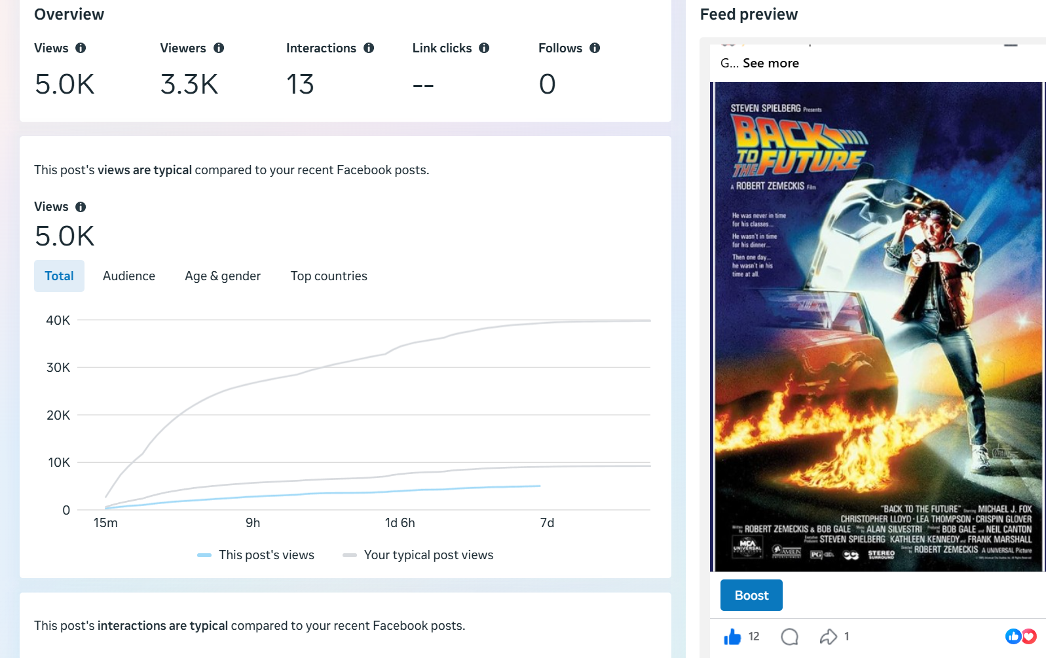
Task: Click the like and love reactions icon
Action: coord(1021,636)
